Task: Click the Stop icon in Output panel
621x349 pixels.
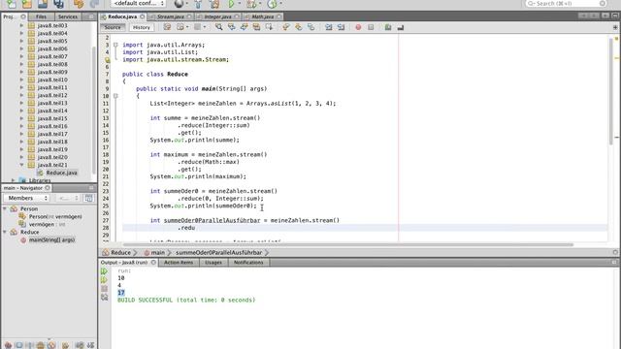Action: pos(104,289)
